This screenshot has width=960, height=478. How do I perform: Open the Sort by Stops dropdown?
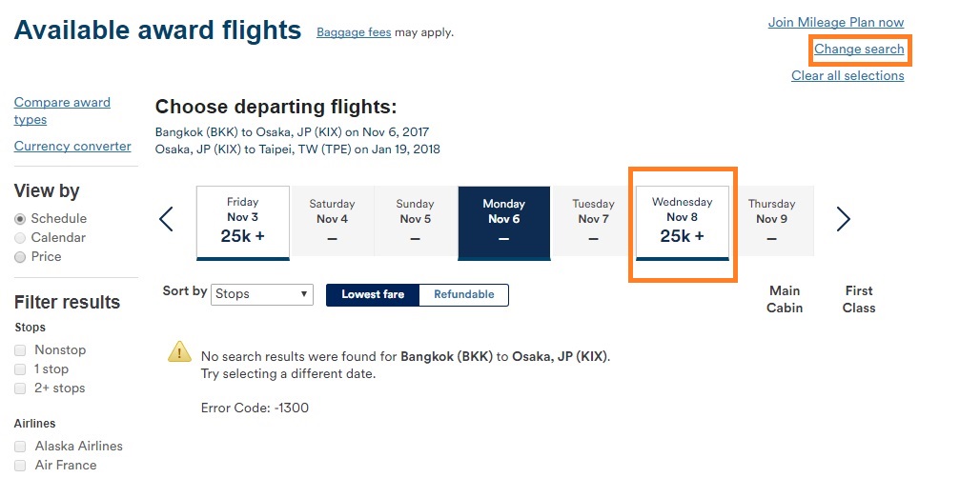tap(262, 294)
